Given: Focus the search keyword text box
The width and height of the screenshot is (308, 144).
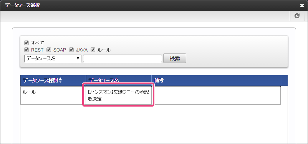Looking at the screenshot, I should 123,58.
